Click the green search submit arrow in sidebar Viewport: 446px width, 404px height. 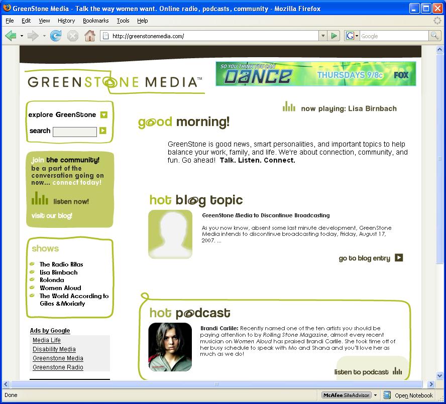point(103,130)
